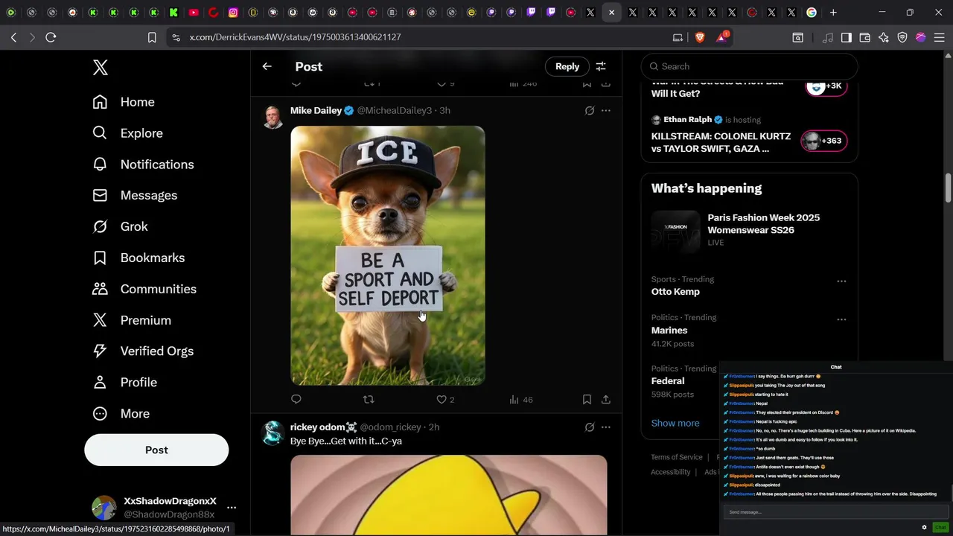
Task: Click the large Post button in sidebar
Action: tap(156, 450)
